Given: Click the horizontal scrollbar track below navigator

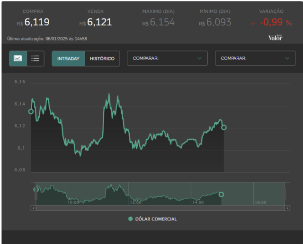Looking at the screenshot, I should pyautogui.click(x=160, y=208).
